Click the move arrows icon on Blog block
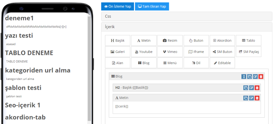The height and width of the screenshot is (124, 275). point(244,77)
